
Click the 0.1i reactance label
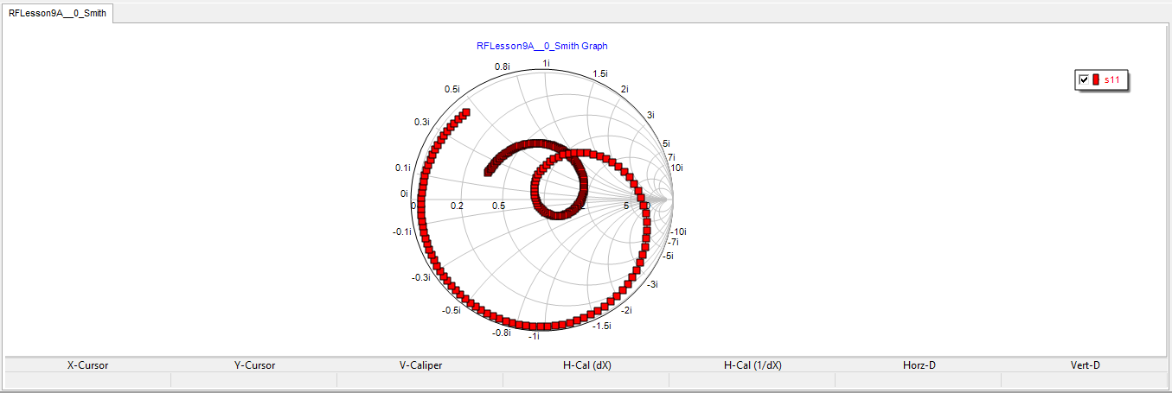coord(403,168)
